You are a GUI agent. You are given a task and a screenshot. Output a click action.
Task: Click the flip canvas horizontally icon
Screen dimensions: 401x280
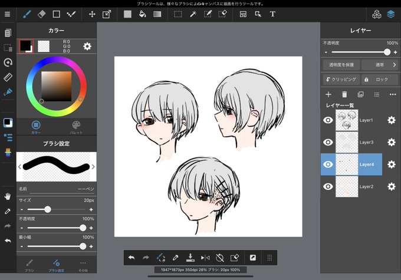205,258
